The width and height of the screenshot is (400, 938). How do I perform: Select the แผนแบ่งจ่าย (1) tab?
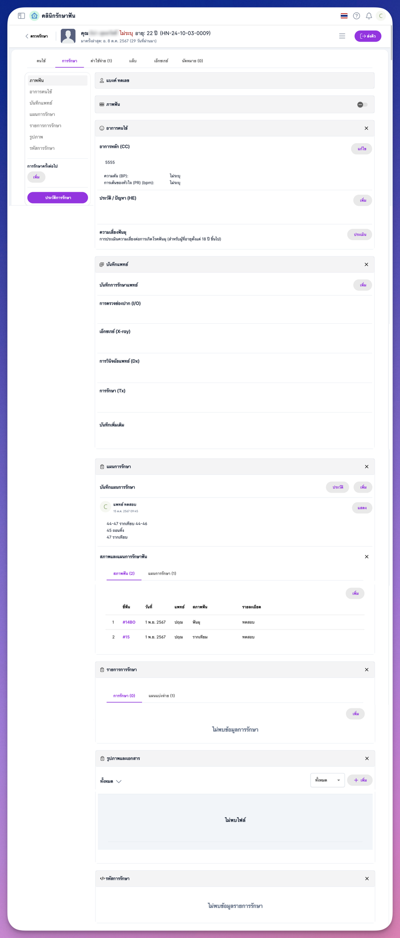coord(161,695)
